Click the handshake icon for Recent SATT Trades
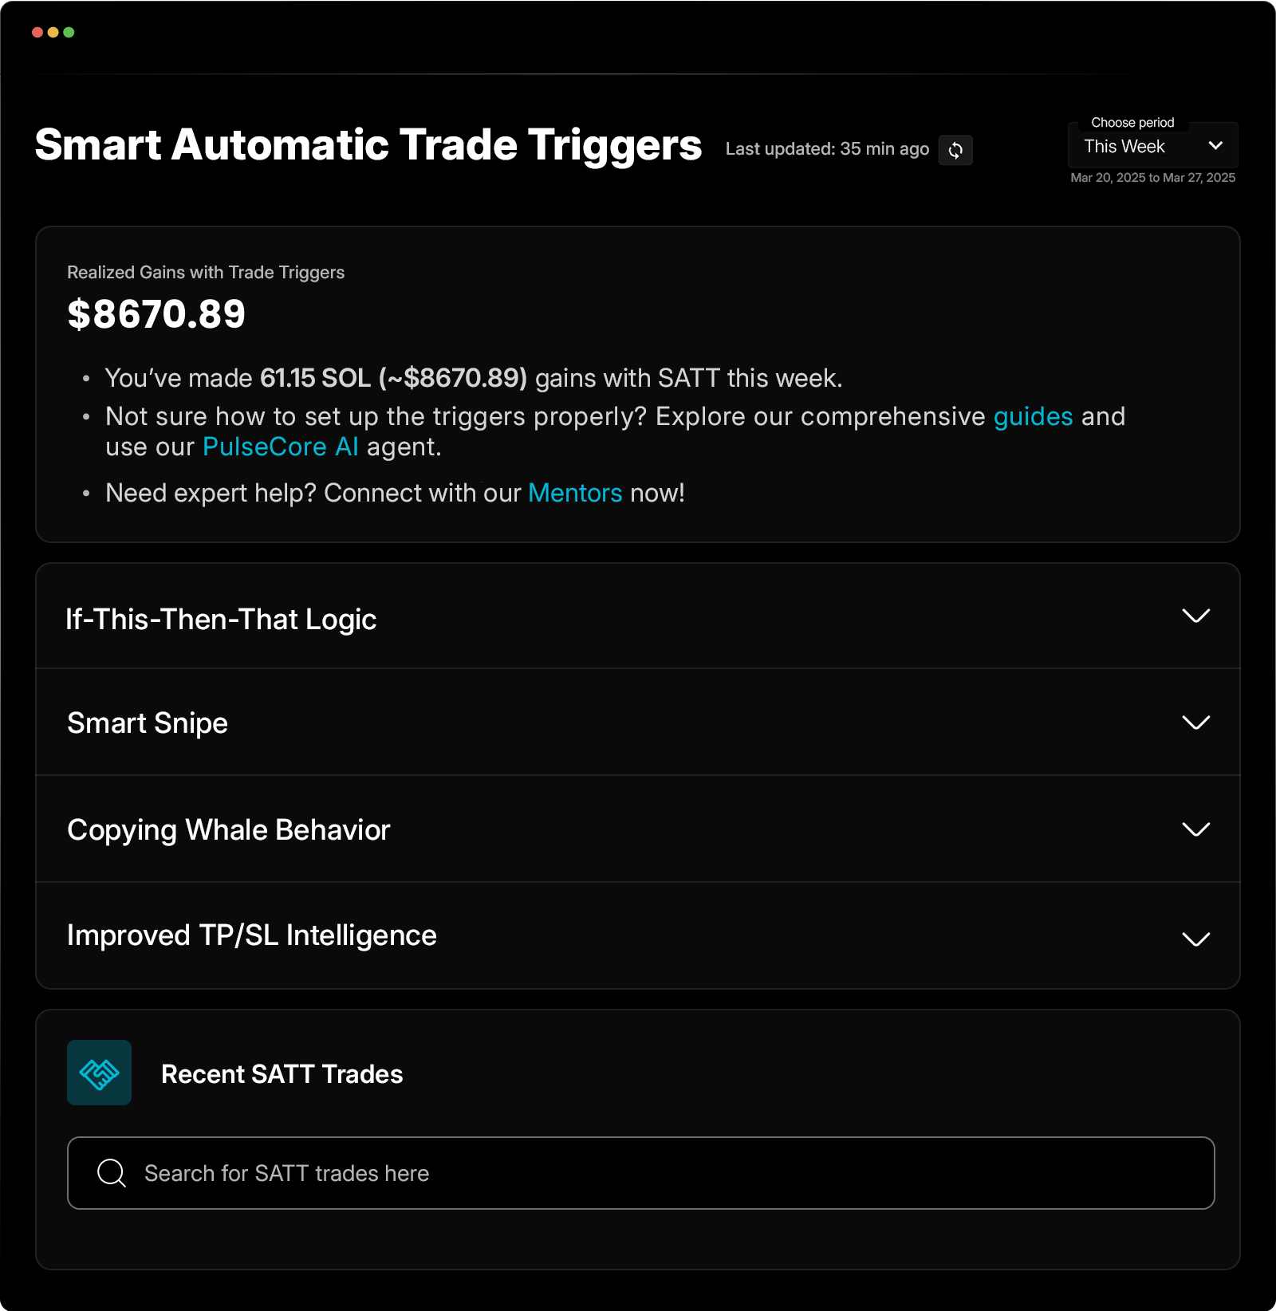The height and width of the screenshot is (1311, 1276). click(x=99, y=1073)
